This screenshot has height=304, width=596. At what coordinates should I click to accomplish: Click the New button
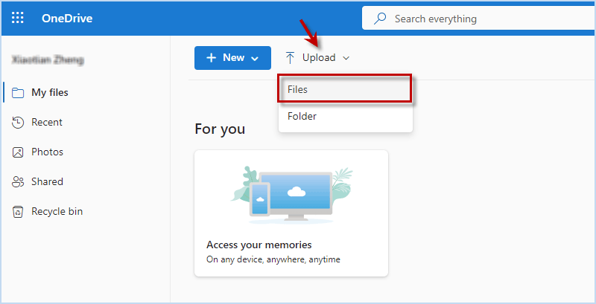click(232, 58)
